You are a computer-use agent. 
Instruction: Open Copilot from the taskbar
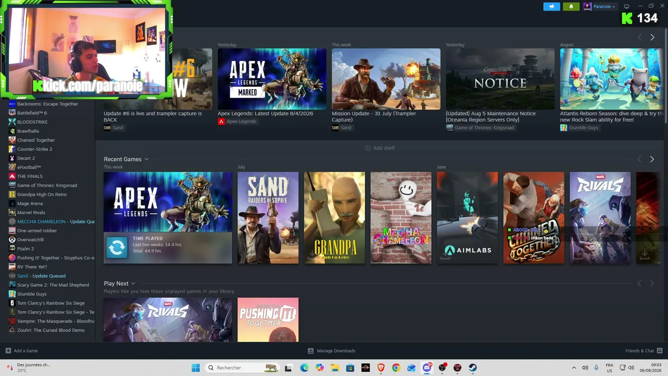pyautogui.click(x=319, y=368)
